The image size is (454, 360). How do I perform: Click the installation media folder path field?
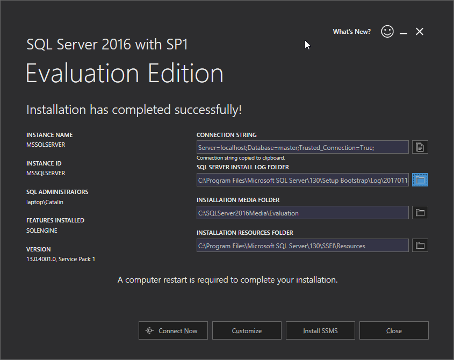(x=302, y=213)
